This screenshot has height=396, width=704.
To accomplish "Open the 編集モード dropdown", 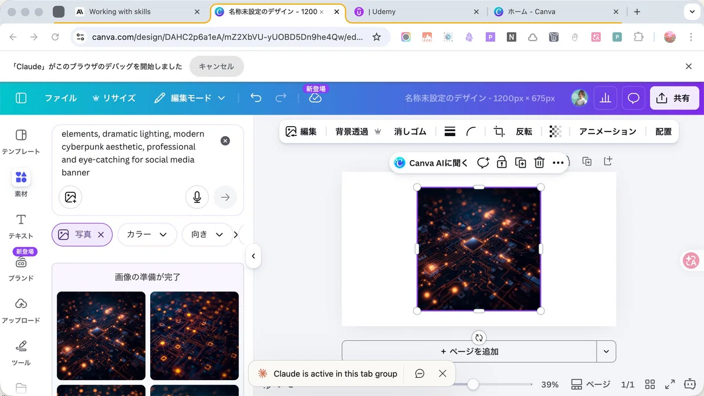I will (189, 98).
